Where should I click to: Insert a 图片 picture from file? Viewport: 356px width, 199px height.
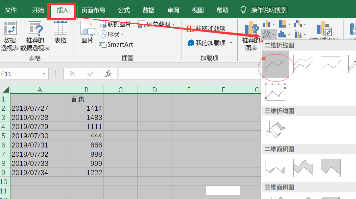(x=87, y=32)
